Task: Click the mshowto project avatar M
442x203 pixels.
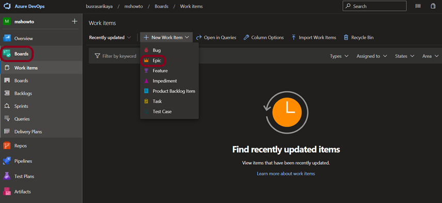Action: point(7,21)
